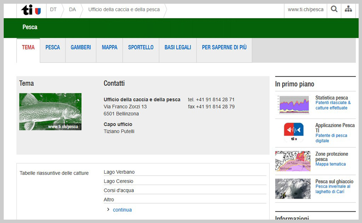Select the MAPPA tab
The height and width of the screenshot is (223, 362).
click(110, 47)
